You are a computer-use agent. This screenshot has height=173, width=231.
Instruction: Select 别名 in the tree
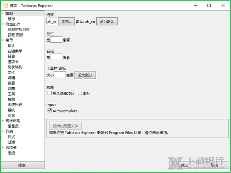pyautogui.click(x=11, y=115)
